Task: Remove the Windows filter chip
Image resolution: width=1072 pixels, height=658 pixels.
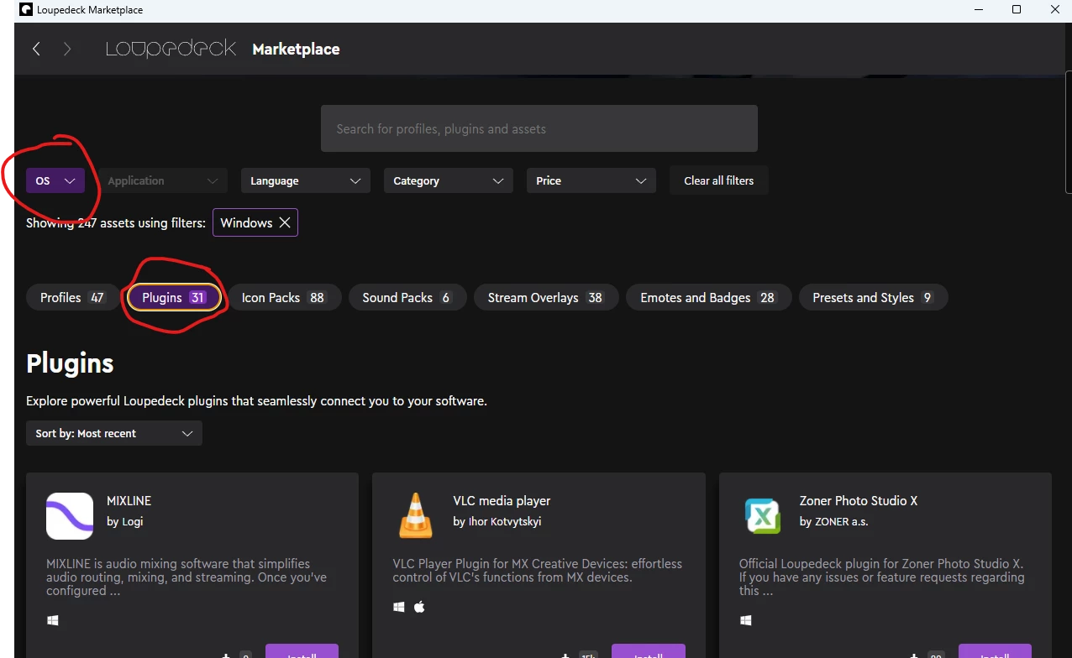Action: click(x=285, y=222)
